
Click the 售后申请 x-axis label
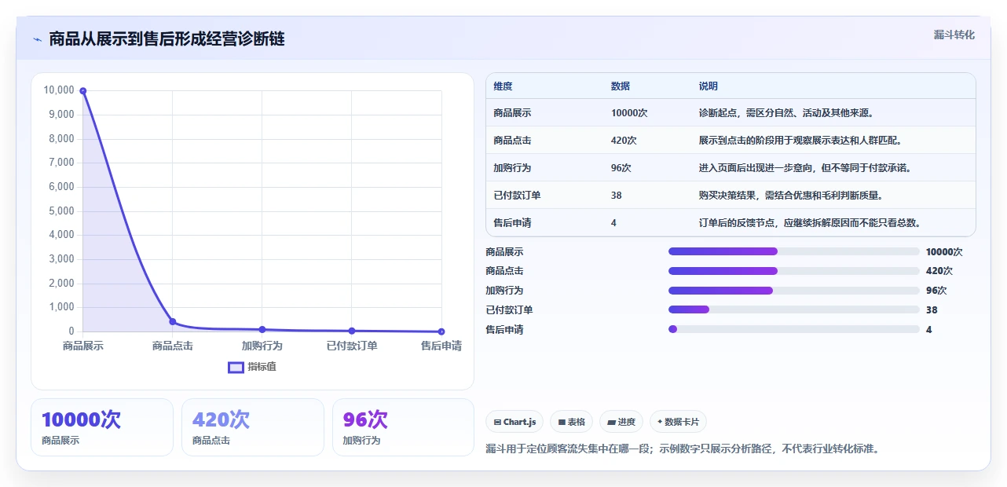pyautogui.click(x=441, y=346)
